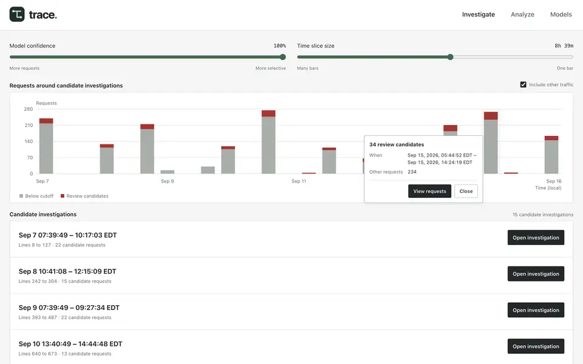Viewport: 583px width, 364px height.
Task: Click the Time slice size slider handle
Action: pos(450,57)
